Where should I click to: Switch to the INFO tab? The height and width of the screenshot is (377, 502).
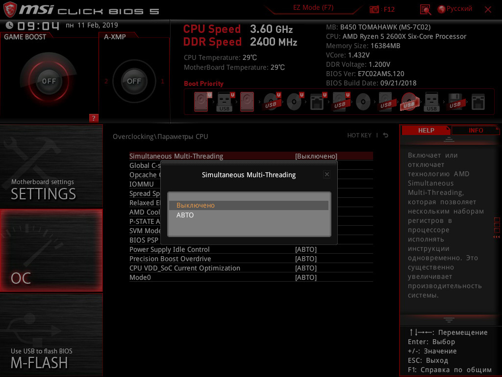[476, 130]
